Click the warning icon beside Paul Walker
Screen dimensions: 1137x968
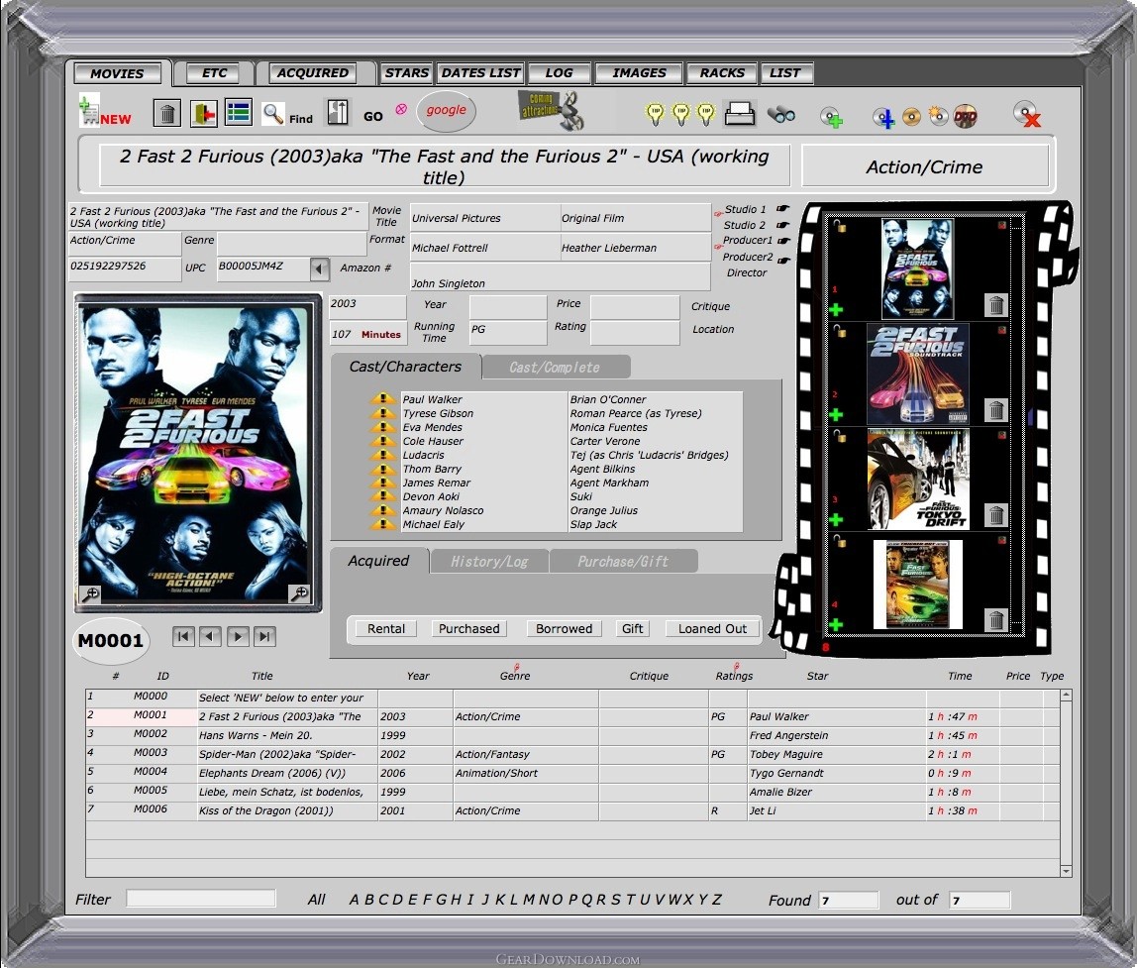click(x=382, y=398)
